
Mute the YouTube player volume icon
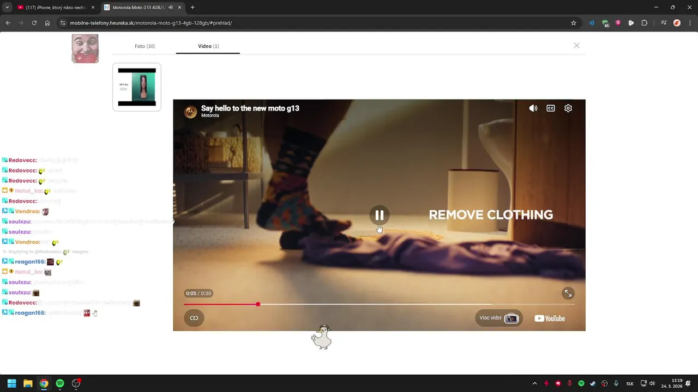click(533, 108)
